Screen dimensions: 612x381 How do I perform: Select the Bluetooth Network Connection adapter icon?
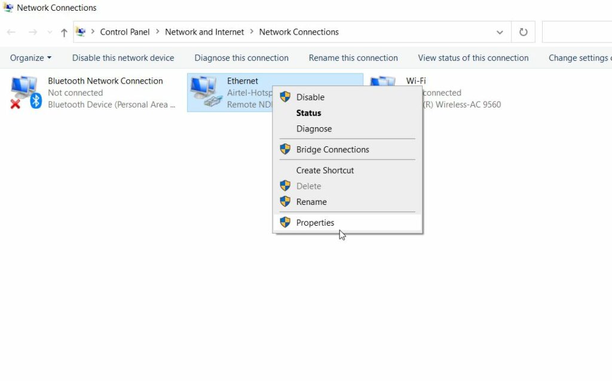coord(24,91)
